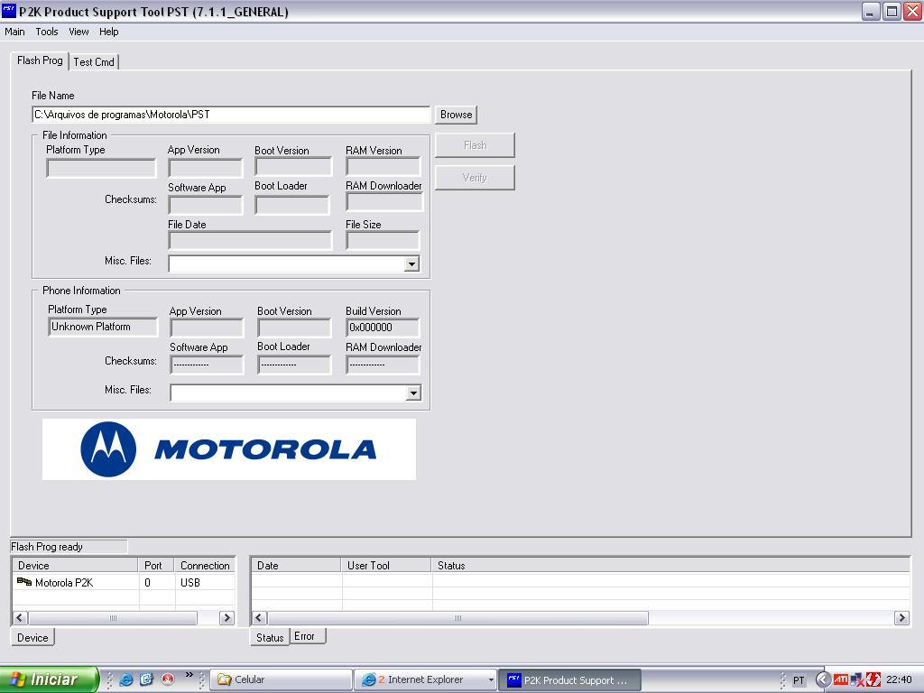The height and width of the screenshot is (693, 924).
Task: Click the red quick launch icon
Action: point(167,679)
